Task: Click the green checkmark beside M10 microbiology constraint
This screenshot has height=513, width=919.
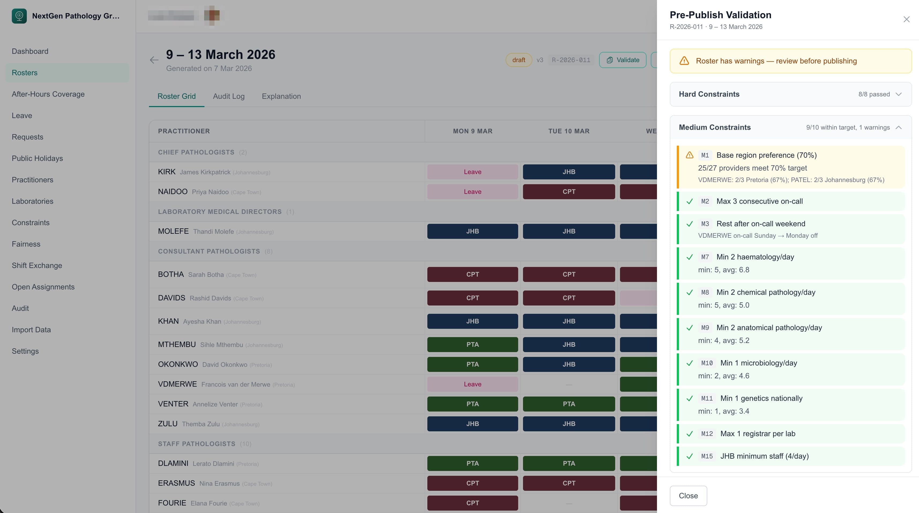Action: point(690,363)
